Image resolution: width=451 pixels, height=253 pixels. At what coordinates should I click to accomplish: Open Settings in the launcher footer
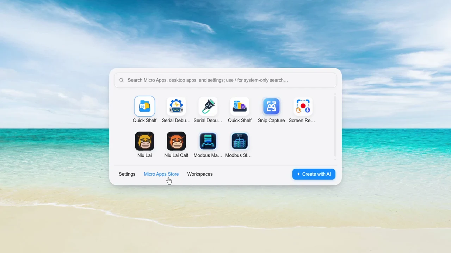(x=127, y=174)
